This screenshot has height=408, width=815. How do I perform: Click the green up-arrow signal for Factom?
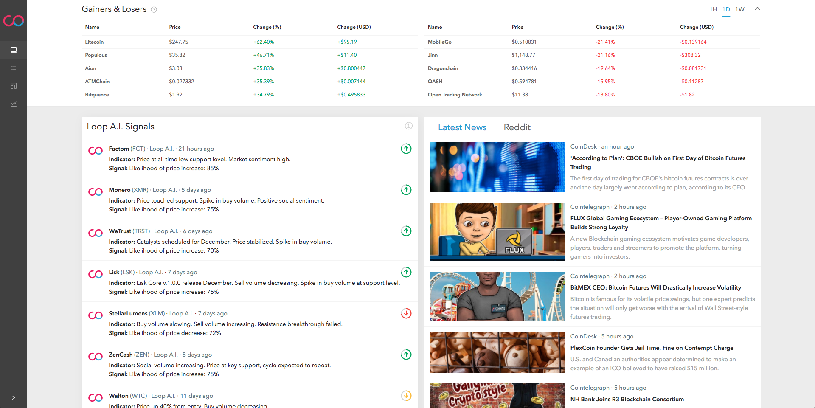point(406,149)
